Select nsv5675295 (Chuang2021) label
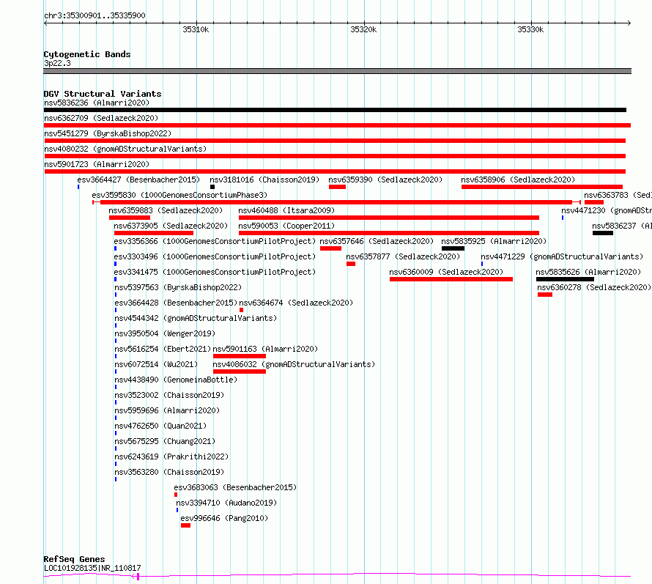The image size is (652, 584). click(165, 441)
